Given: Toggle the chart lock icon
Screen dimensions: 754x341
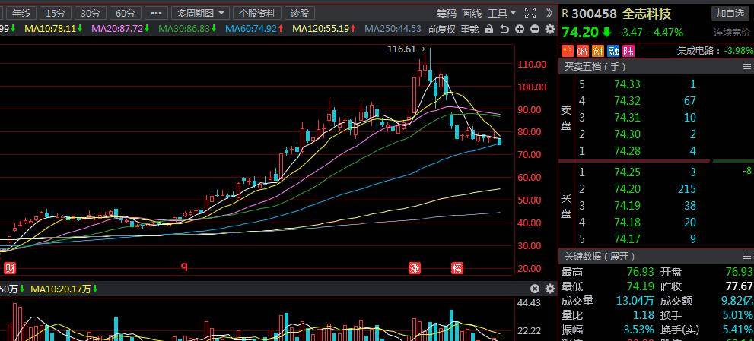Looking at the screenshot, I should coord(489,30).
